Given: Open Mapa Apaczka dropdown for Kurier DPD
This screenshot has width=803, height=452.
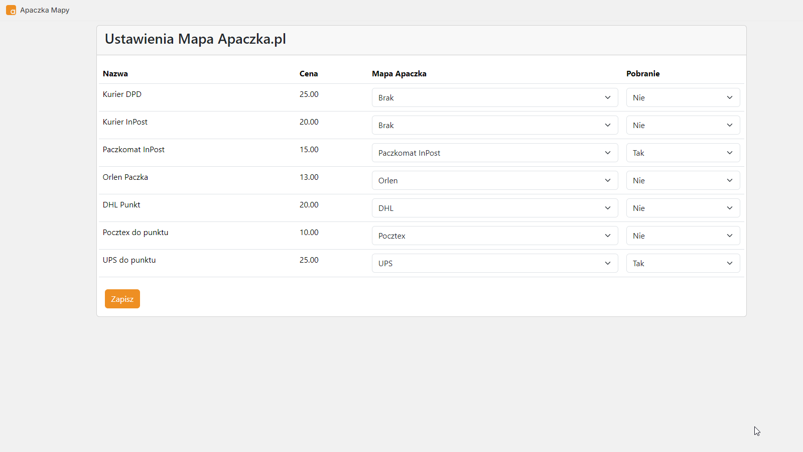Looking at the screenshot, I should (495, 97).
